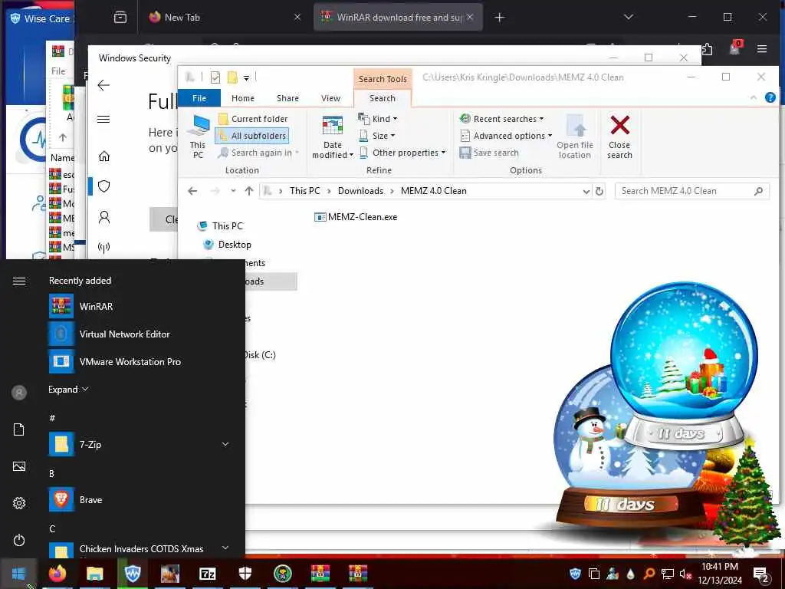Open Documents from Start menu sidebar

pos(19,429)
